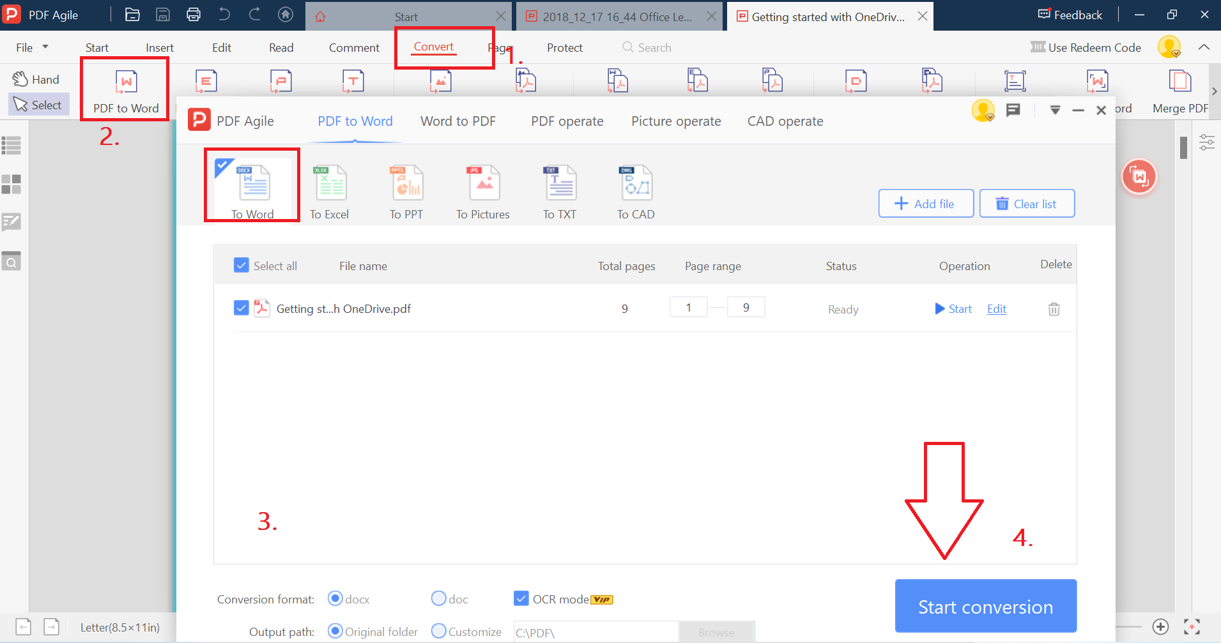Open the File menu dropdown

coord(32,47)
